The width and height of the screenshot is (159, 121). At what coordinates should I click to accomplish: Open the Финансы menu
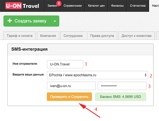pos(117,6)
